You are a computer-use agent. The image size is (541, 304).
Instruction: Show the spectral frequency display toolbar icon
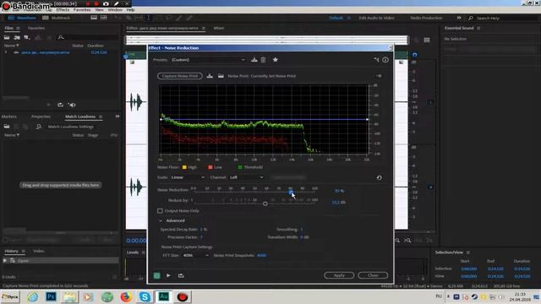point(94,18)
